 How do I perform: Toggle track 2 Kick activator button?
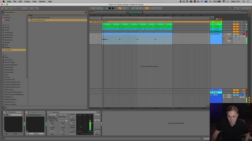236,24
